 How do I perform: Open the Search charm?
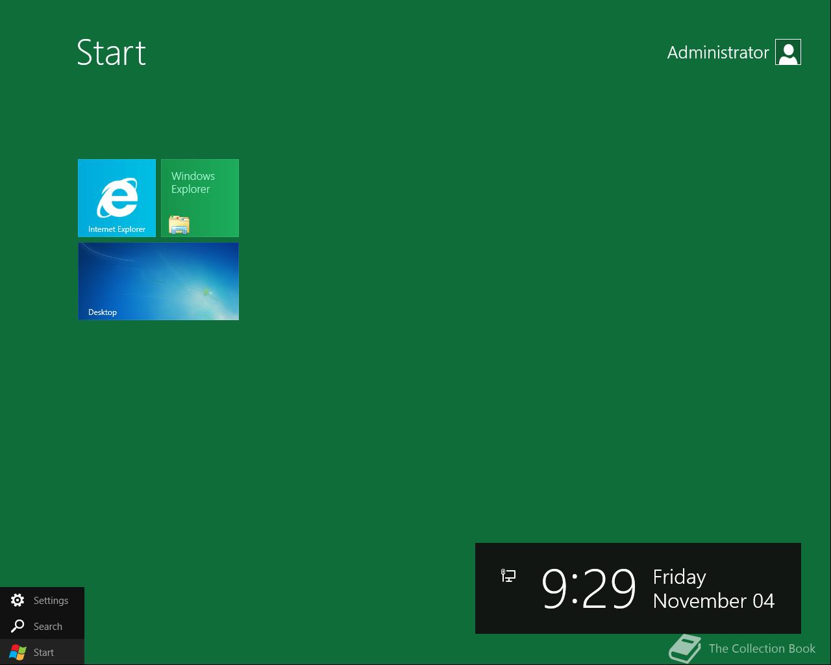pos(42,626)
